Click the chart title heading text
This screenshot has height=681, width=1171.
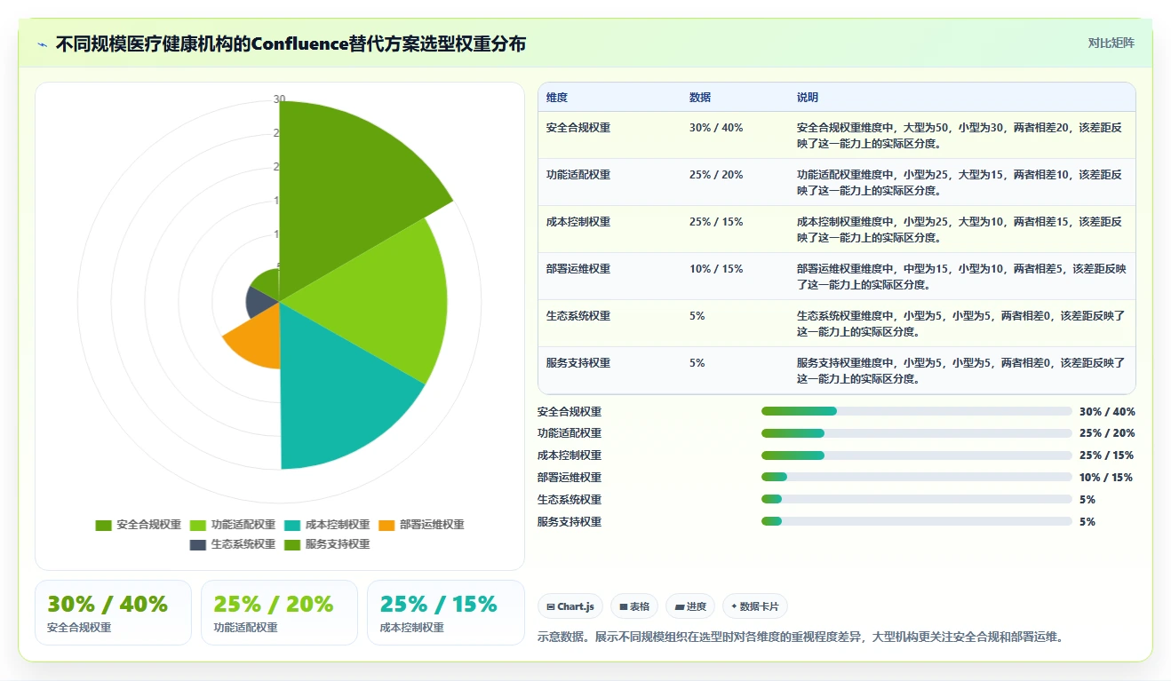(291, 44)
